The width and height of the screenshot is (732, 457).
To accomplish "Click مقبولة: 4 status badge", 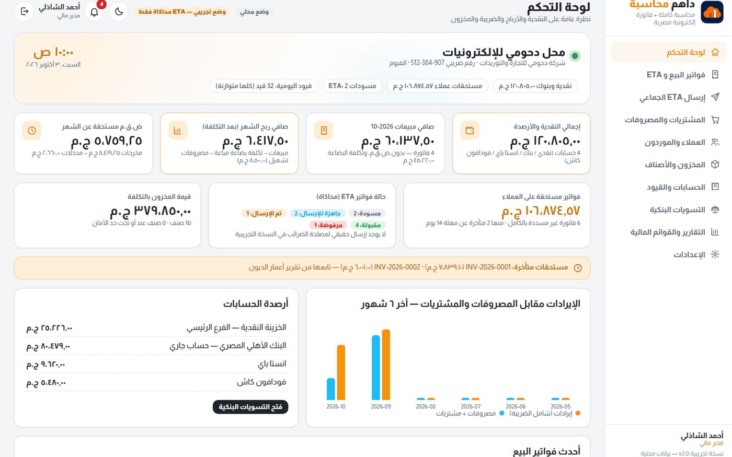I will 368,225.
